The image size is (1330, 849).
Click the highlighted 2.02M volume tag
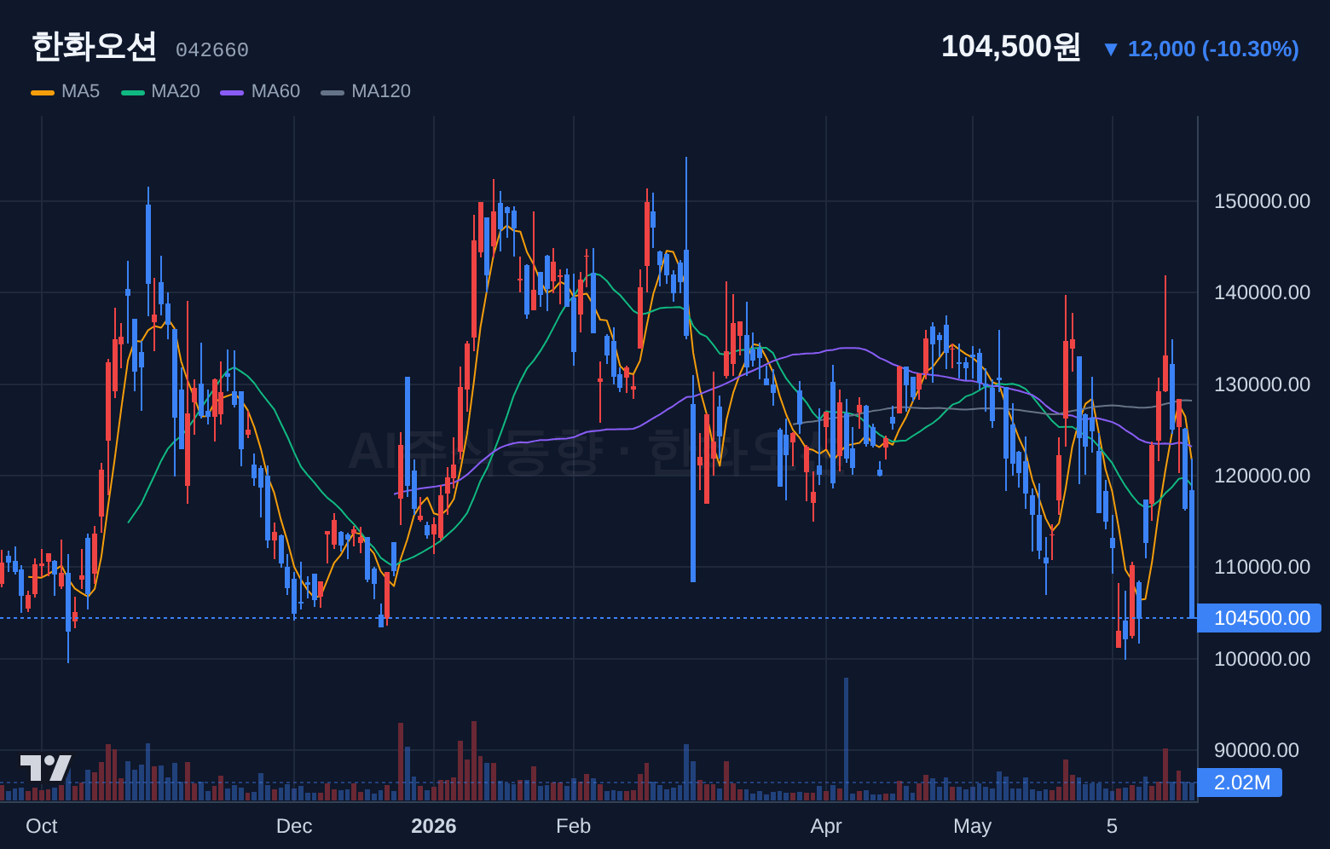point(1240,783)
